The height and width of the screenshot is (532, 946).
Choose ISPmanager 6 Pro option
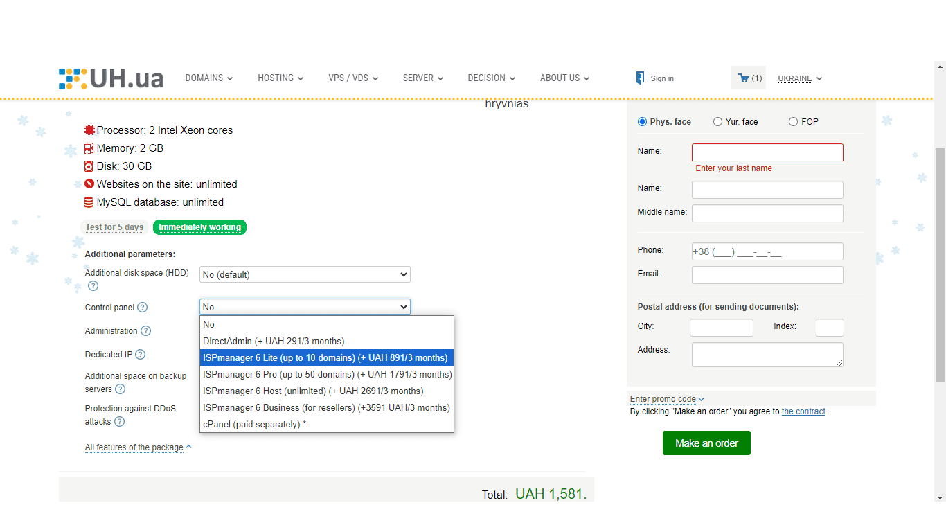[327, 374]
